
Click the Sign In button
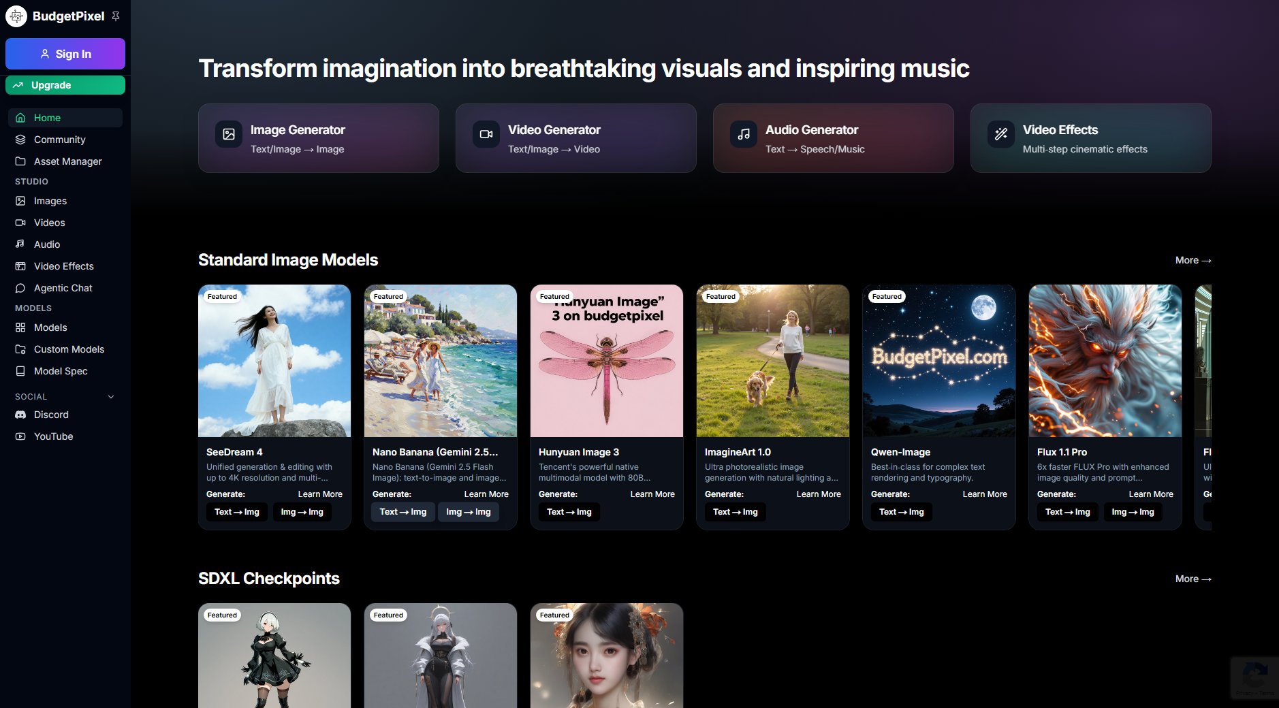[x=65, y=54]
